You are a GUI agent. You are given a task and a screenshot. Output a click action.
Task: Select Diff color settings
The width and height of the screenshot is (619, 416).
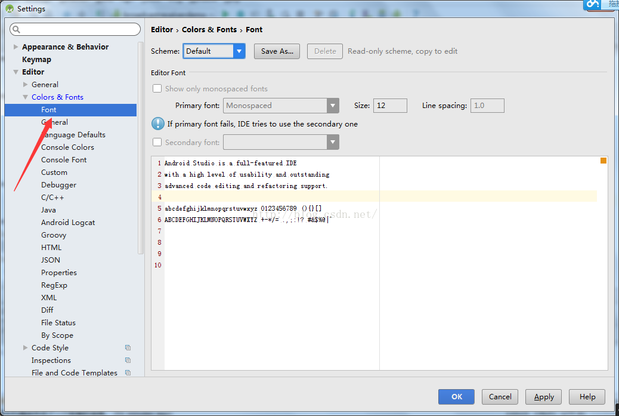pyautogui.click(x=47, y=310)
